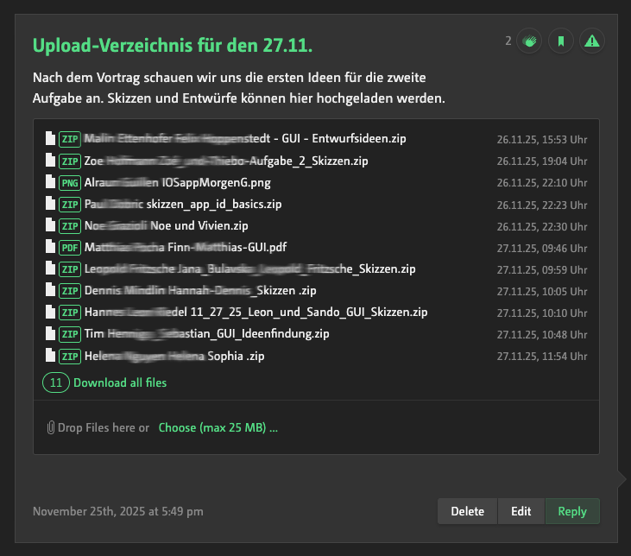
Task: Open Sebastian_GUI_Ideenfindung.zip file
Action: 207,334
